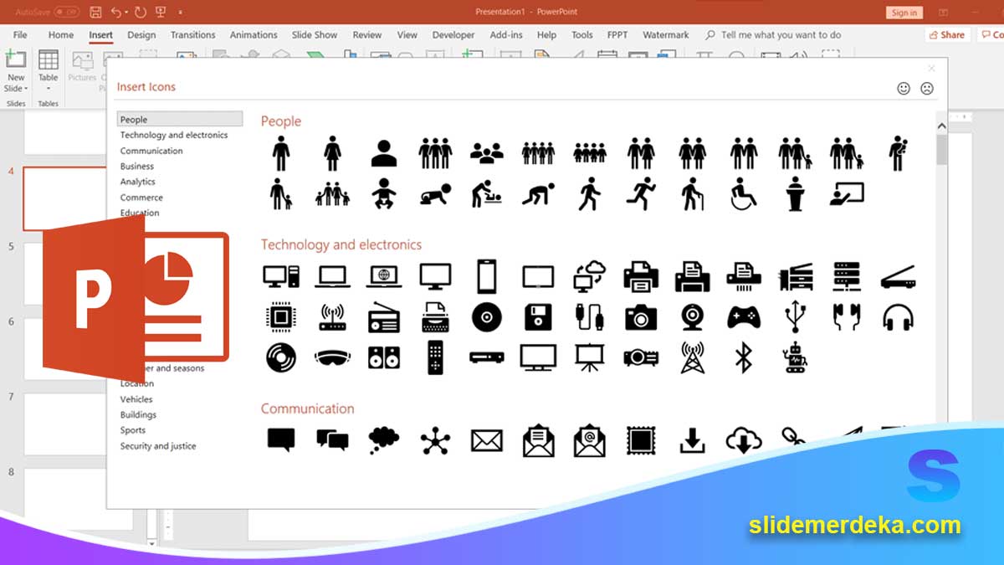Click the Save icon in title bar

(95, 13)
